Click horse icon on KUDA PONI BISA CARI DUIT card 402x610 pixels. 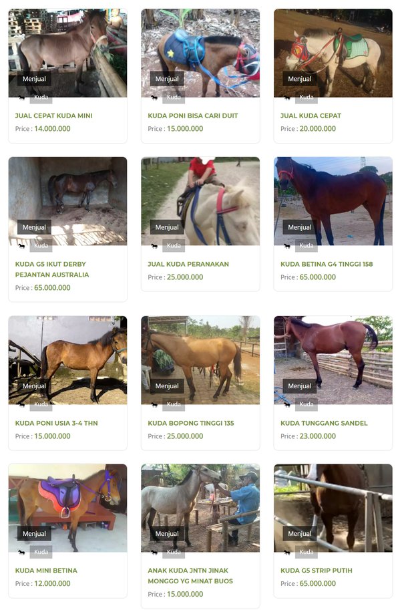click(154, 98)
